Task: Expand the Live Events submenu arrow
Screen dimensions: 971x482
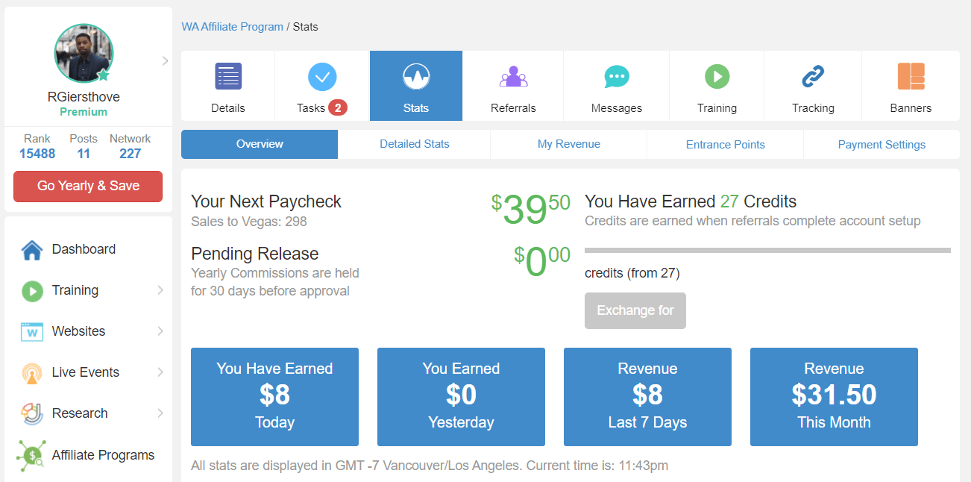Action: point(160,372)
